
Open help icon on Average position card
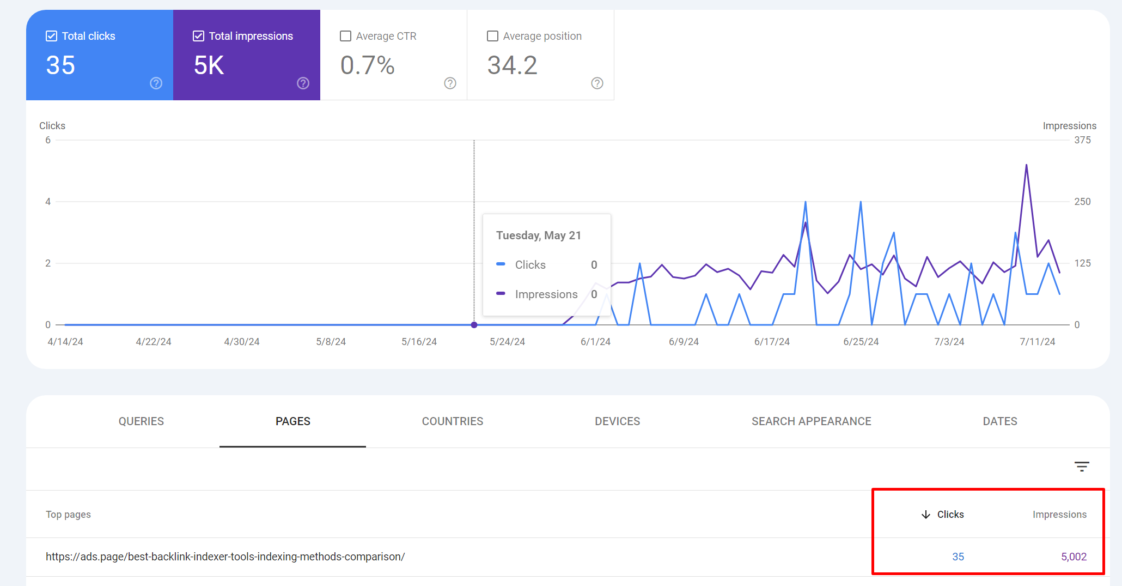[597, 83]
